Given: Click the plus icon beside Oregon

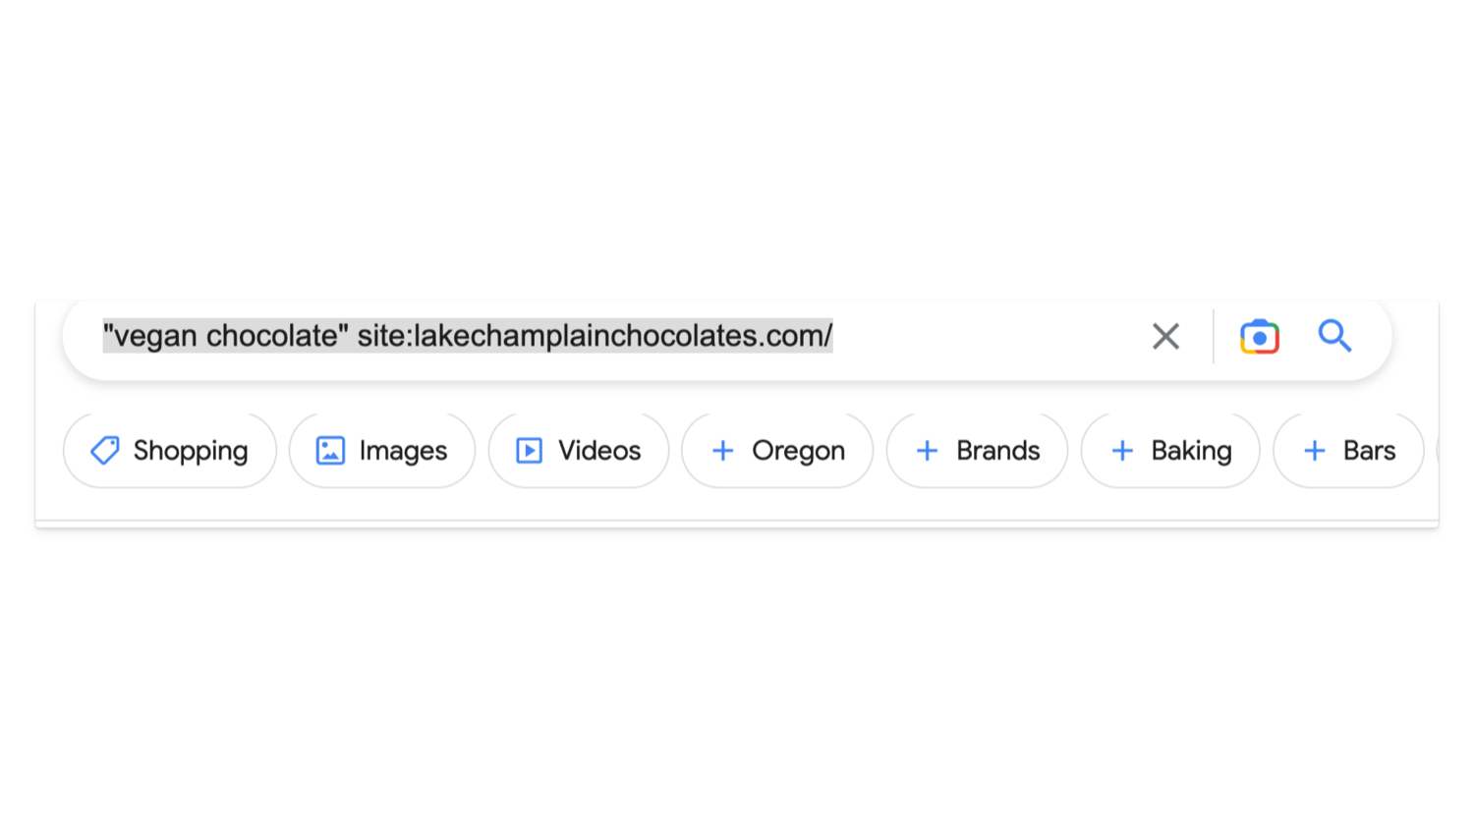Looking at the screenshot, I should point(723,451).
